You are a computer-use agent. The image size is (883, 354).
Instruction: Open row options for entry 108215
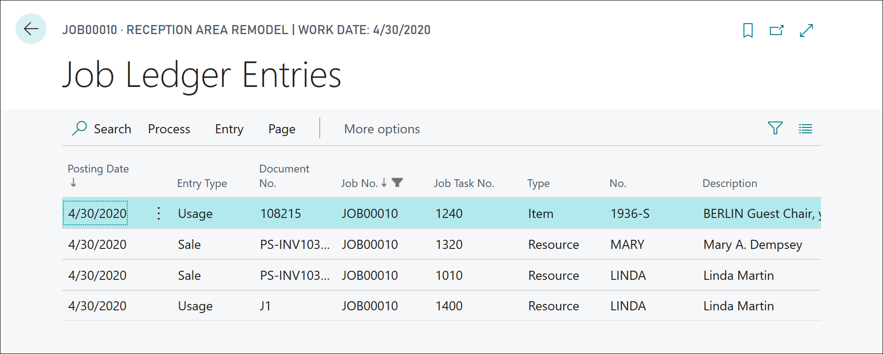[158, 213]
